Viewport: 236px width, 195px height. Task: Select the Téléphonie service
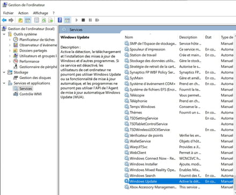coord(138,101)
